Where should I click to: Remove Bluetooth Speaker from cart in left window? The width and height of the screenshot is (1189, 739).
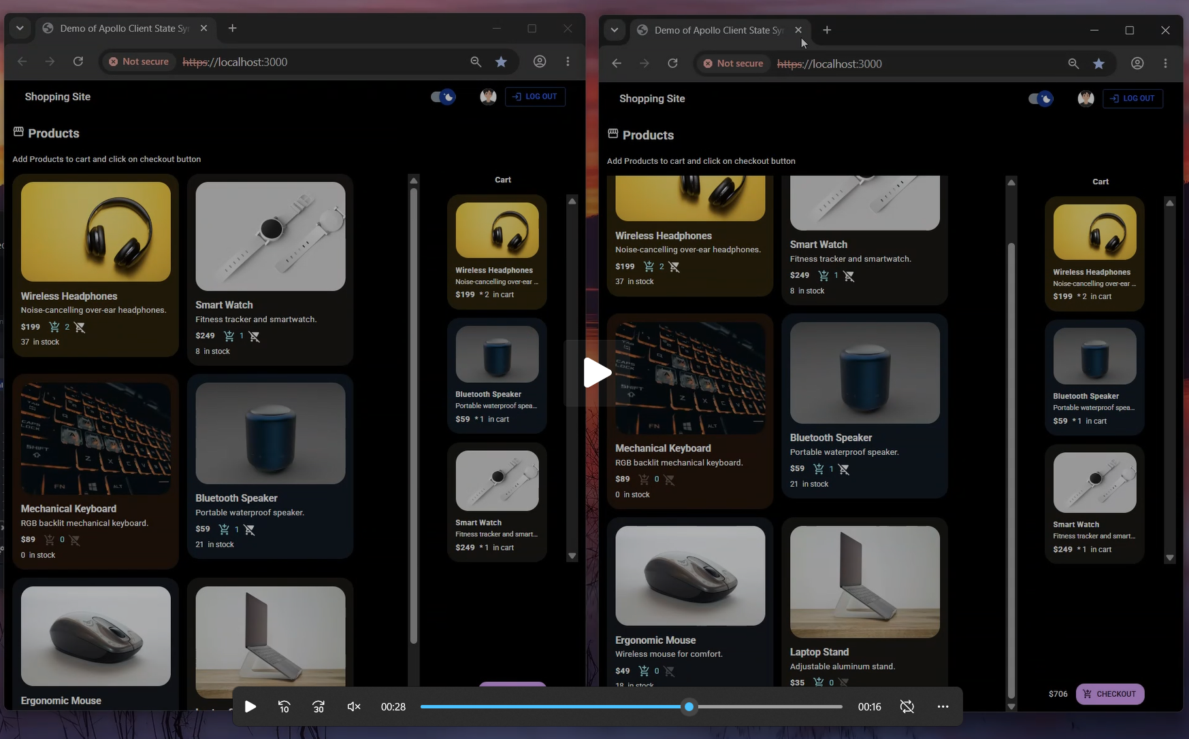click(x=250, y=529)
